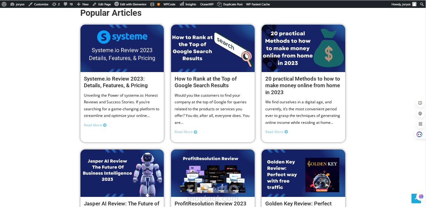Open title 20 practical Methods to make money
Image resolution: width=426 pixels, height=207 pixels.
pyautogui.click(x=303, y=85)
